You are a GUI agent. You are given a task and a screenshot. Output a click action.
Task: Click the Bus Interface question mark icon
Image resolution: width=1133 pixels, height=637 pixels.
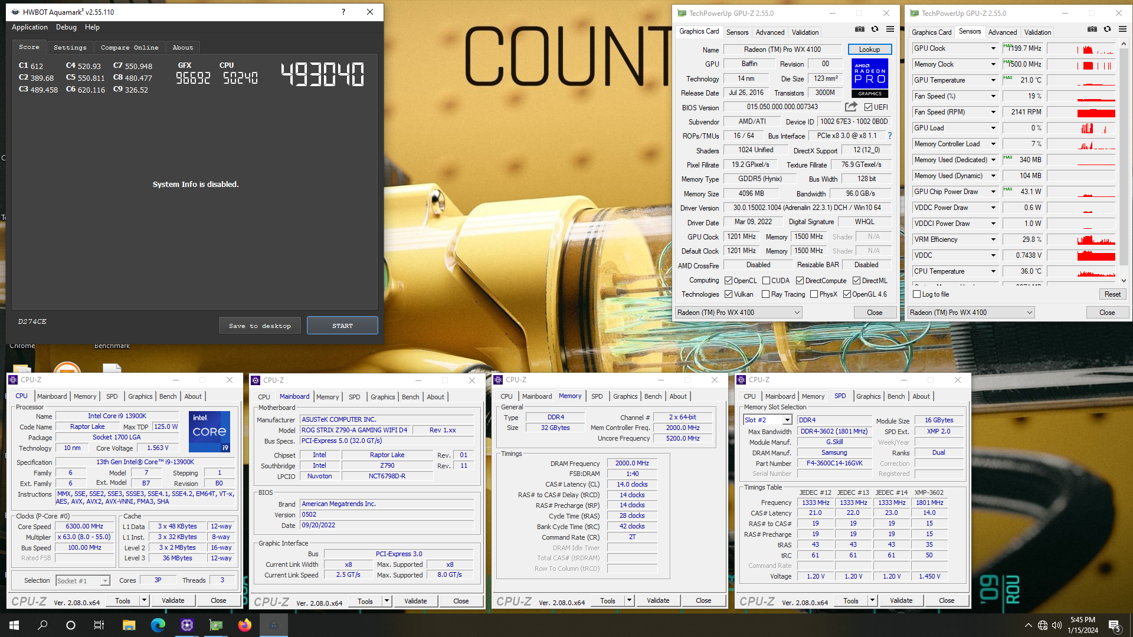tap(890, 136)
